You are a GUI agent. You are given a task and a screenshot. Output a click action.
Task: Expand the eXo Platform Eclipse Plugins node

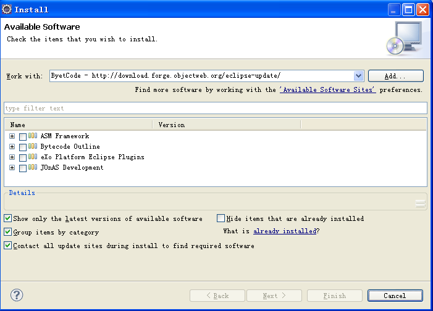coord(12,157)
